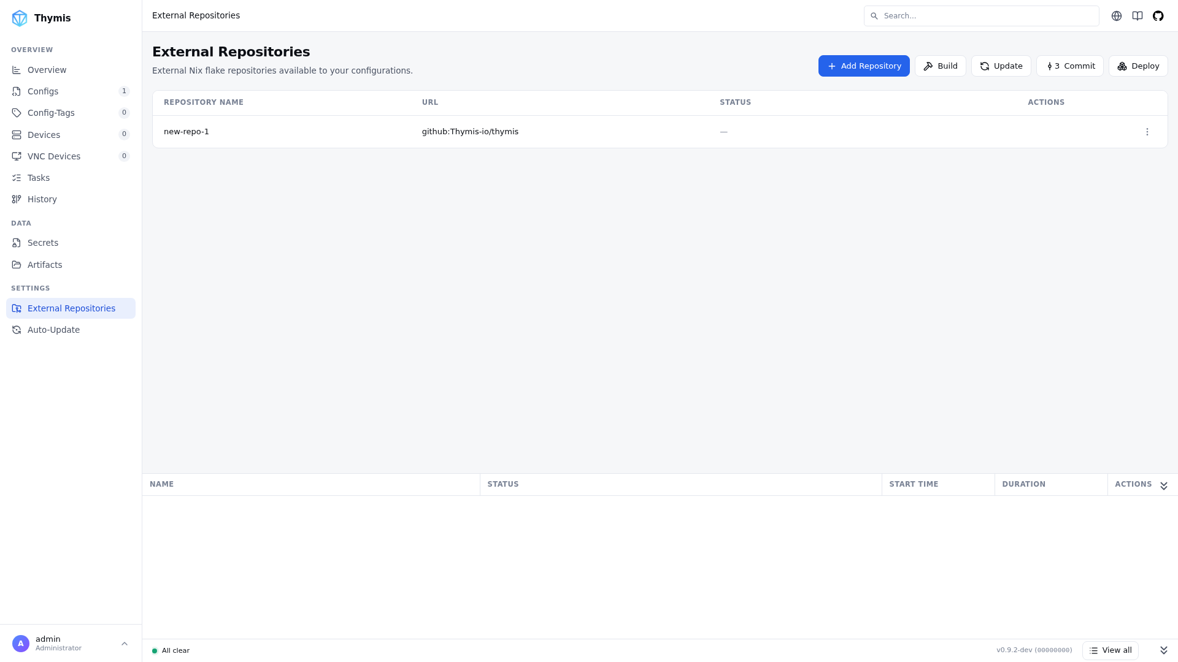
Task: Click the Deploy button
Action: point(1138,66)
